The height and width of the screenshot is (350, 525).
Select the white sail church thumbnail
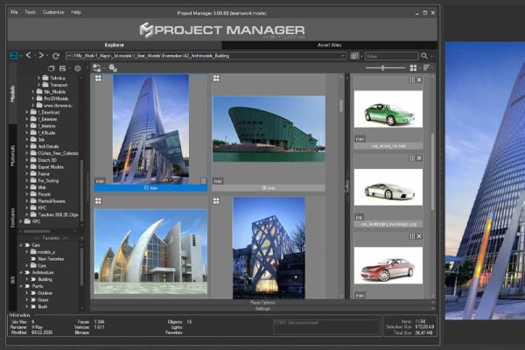150,252
